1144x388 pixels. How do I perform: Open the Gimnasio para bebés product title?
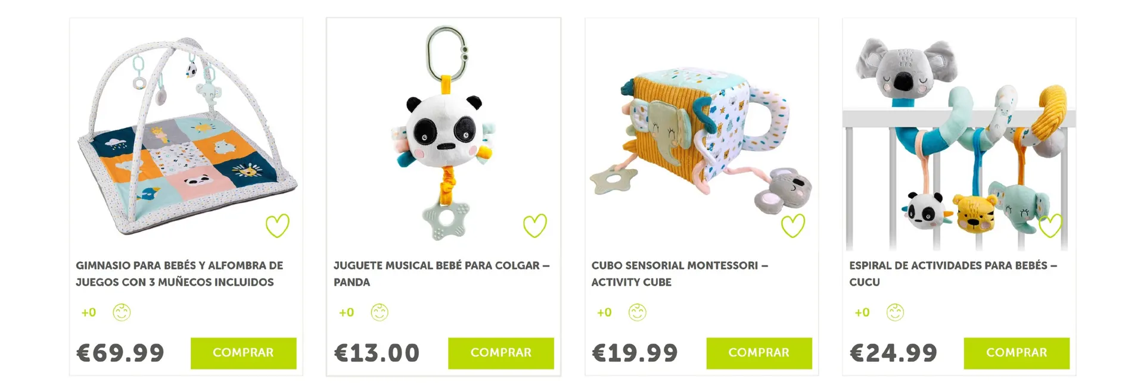[x=179, y=274]
